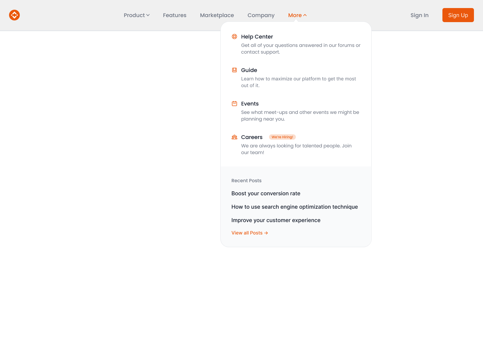Image resolution: width=483 pixels, height=343 pixels.
Task: Click the arrow beside View all Posts
Action: click(266, 233)
